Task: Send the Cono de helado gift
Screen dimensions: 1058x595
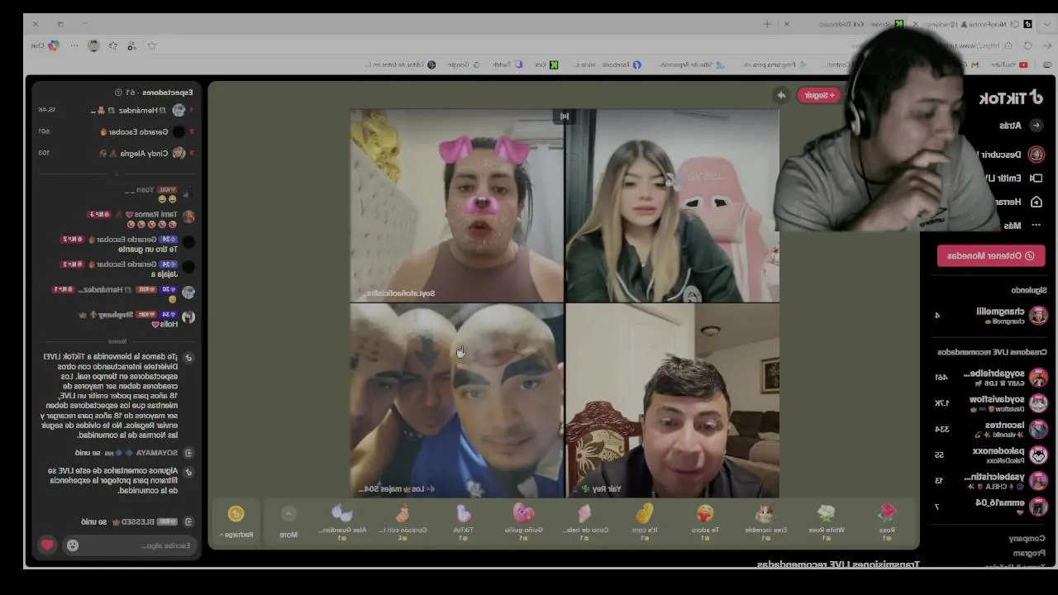Action: (x=584, y=522)
